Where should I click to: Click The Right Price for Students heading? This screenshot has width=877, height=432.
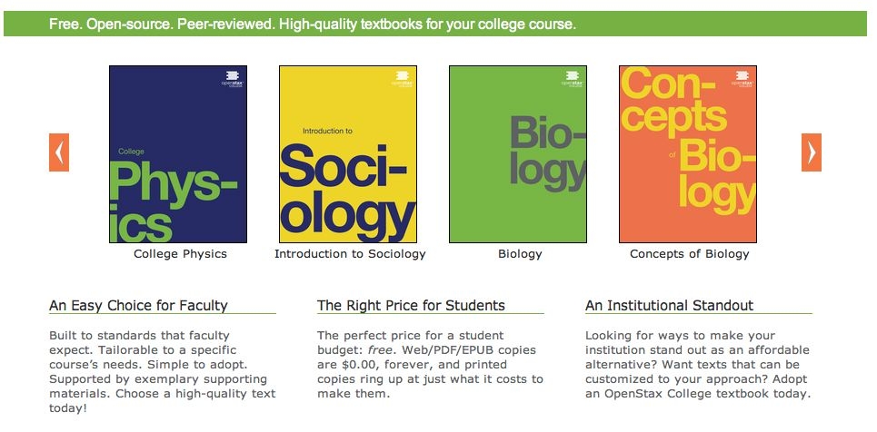point(411,306)
